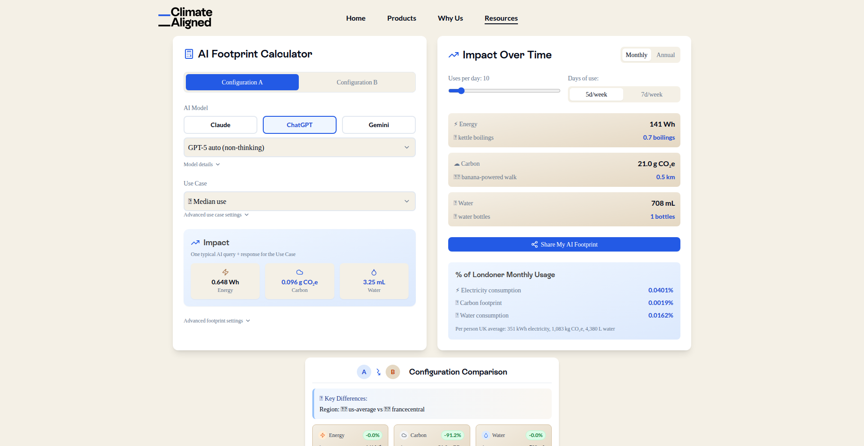This screenshot has width=864, height=446.
Task: Go to Home in the navigation
Action: (x=356, y=18)
